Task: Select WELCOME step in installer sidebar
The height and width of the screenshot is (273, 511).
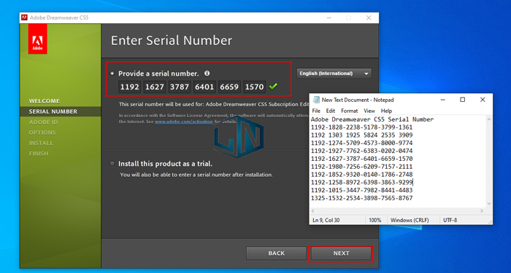Action: (45, 101)
